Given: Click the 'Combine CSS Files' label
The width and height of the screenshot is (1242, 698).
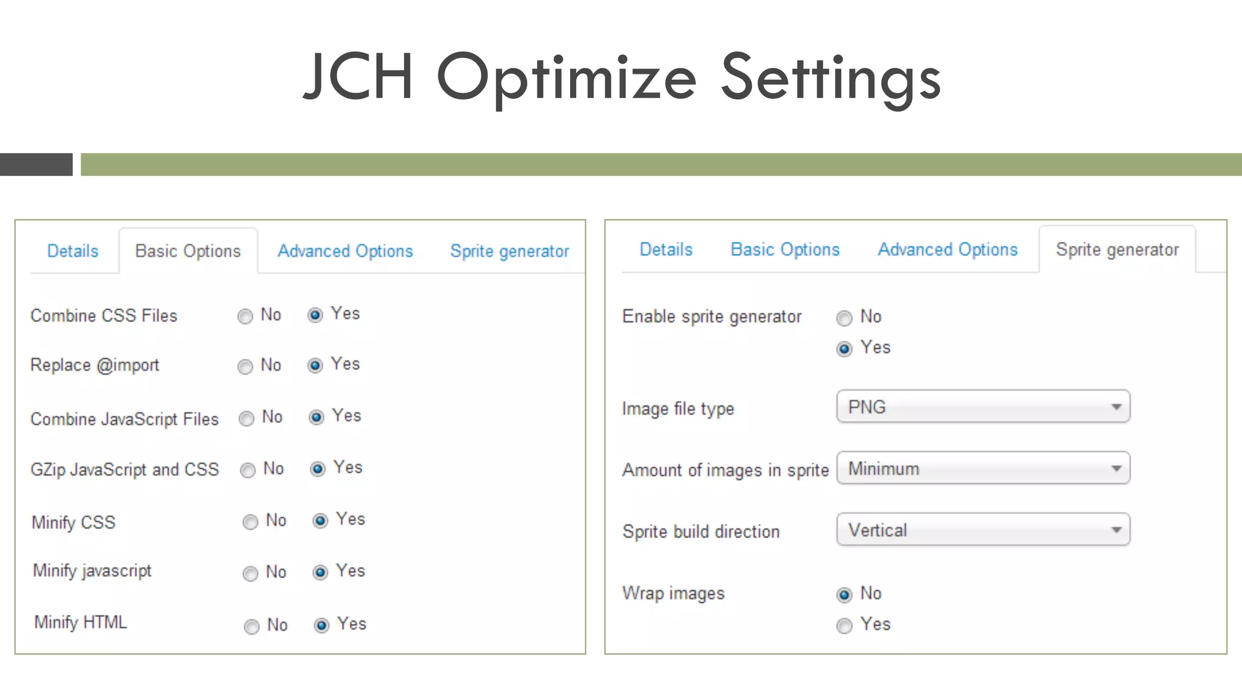Looking at the screenshot, I should [104, 316].
